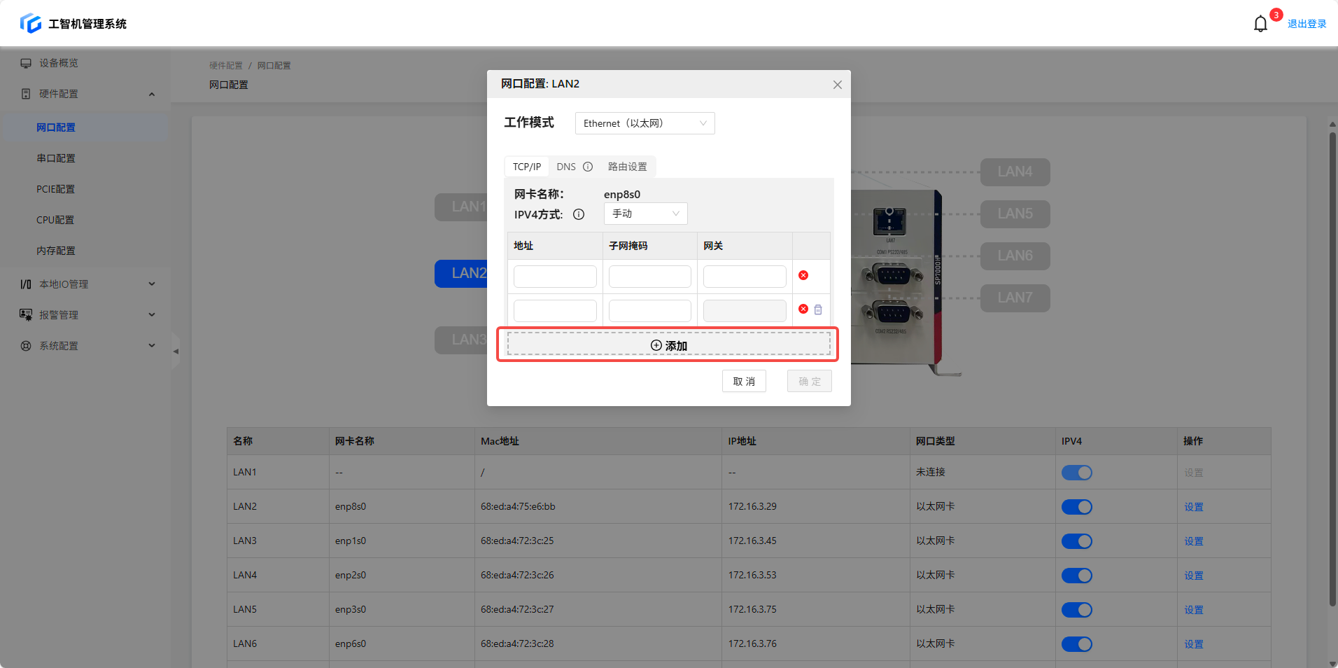
Task: Open the 工作模式 Ethernet dropdown
Action: click(x=645, y=123)
